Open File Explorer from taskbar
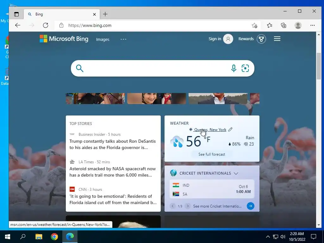The height and width of the screenshot is (243, 324). pos(39,237)
